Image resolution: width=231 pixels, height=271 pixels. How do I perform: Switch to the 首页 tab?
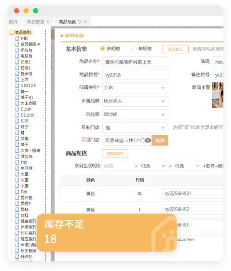[x=13, y=21]
